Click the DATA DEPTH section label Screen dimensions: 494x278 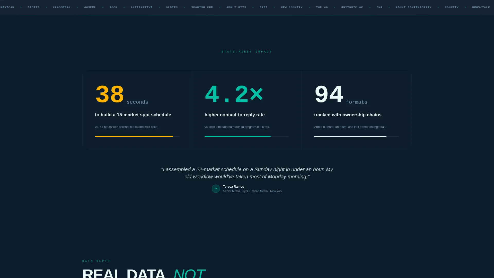point(96,261)
